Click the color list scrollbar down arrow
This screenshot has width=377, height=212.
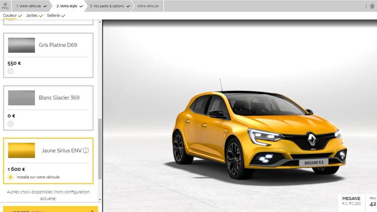pyautogui.click(x=100, y=199)
